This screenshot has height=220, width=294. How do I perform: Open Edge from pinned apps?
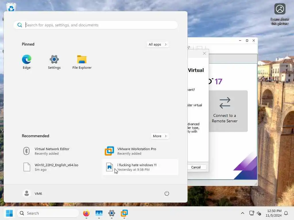27,62
